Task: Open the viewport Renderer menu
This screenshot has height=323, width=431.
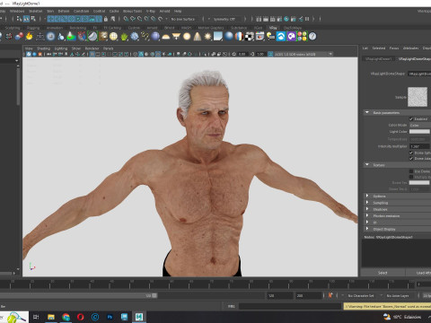Action: (92, 48)
